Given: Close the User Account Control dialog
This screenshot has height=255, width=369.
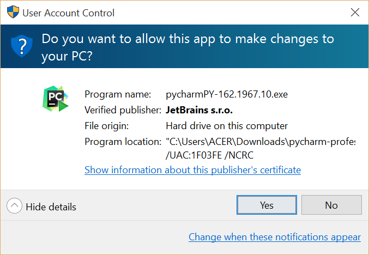Looking at the screenshot, I should (355, 12).
